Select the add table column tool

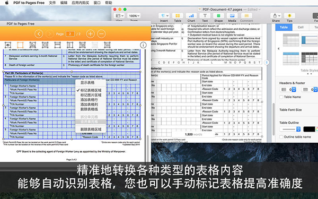pos(70,45)
